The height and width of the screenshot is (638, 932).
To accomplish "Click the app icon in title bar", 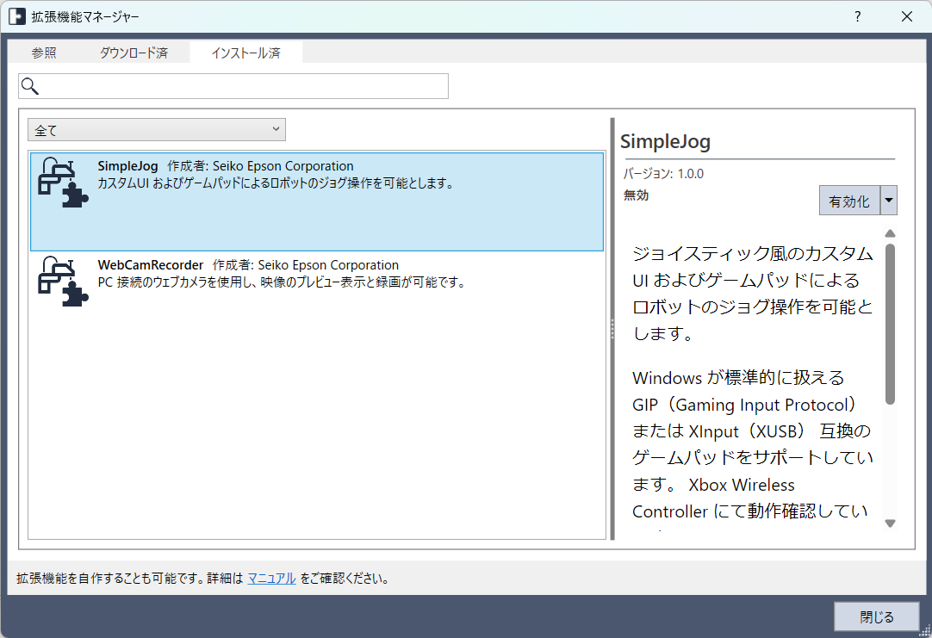I will coord(17,17).
